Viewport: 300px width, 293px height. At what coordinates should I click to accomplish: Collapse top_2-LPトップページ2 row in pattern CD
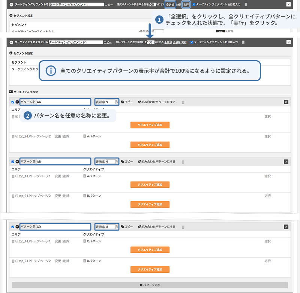point(16,261)
